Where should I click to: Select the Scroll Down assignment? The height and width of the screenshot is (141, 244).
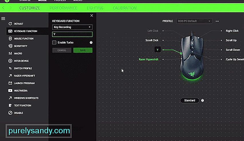[233, 50]
